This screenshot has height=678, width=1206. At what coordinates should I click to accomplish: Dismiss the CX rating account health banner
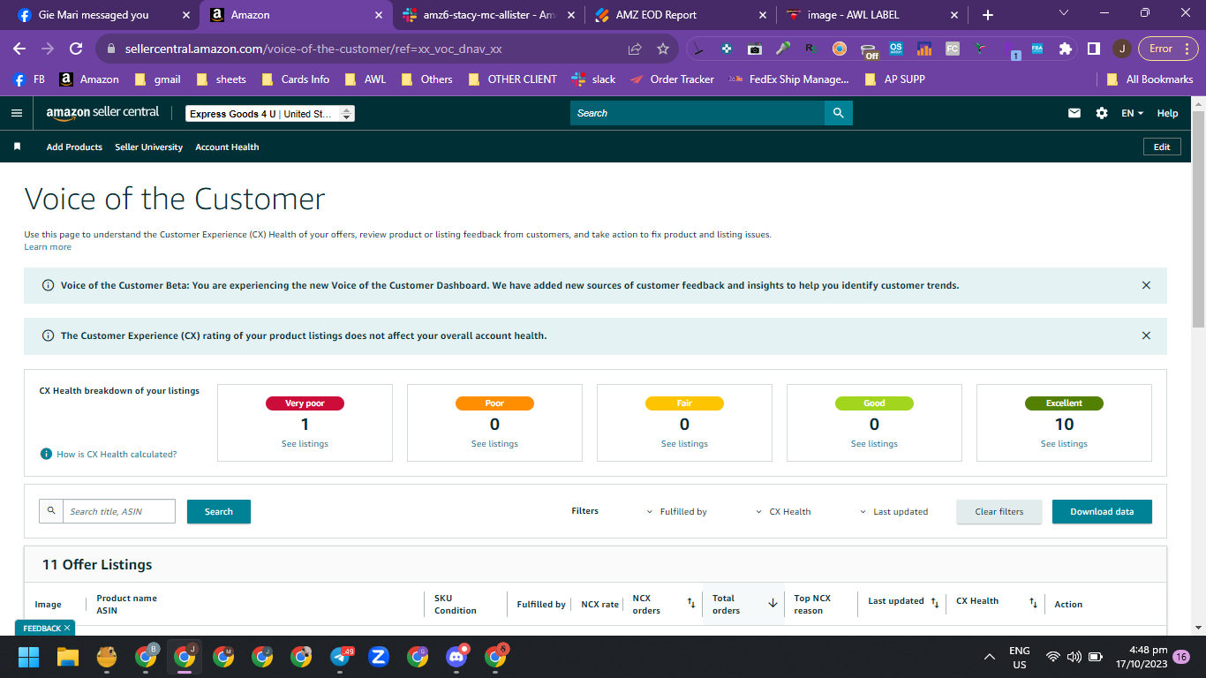(1146, 335)
